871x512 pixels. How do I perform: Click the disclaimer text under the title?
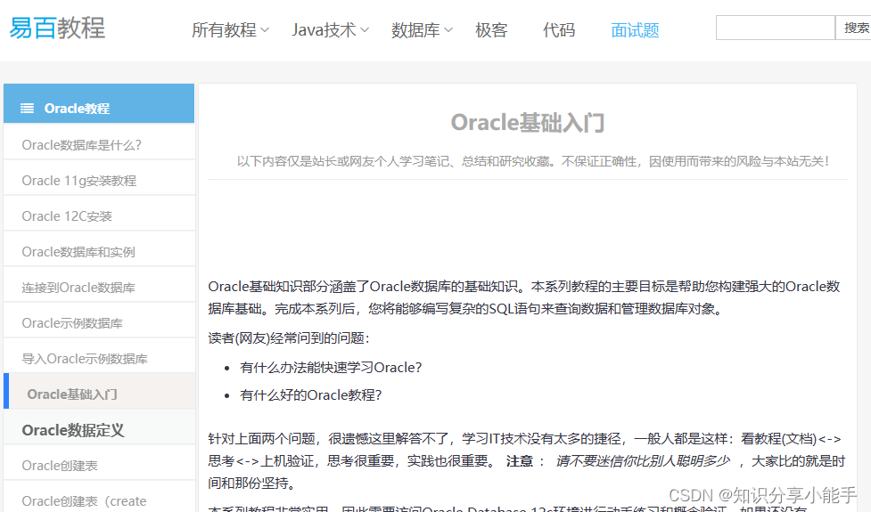pos(533,161)
